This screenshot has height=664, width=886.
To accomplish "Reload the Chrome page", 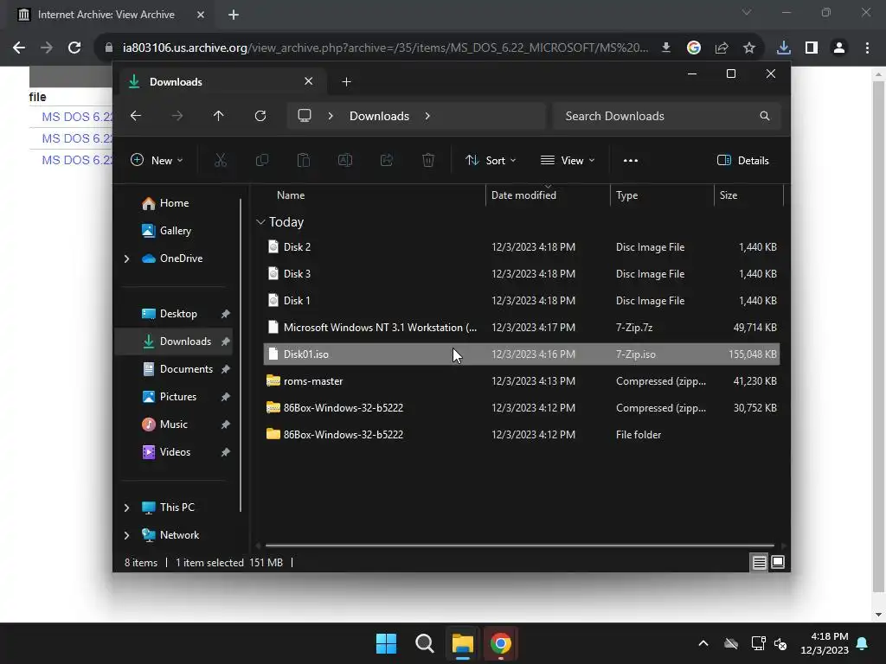I will click(74, 48).
